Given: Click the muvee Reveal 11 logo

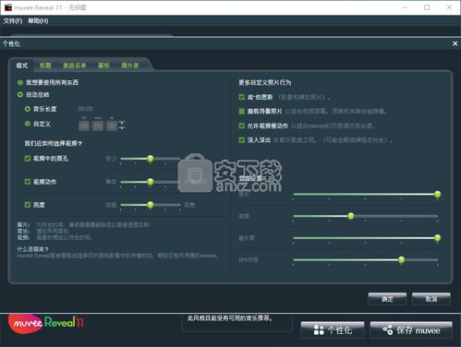Looking at the screenshot, I should [45, 323].
